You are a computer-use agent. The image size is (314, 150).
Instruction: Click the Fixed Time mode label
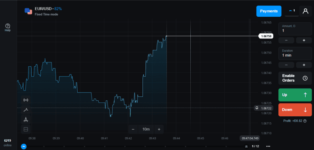(46, 14)
